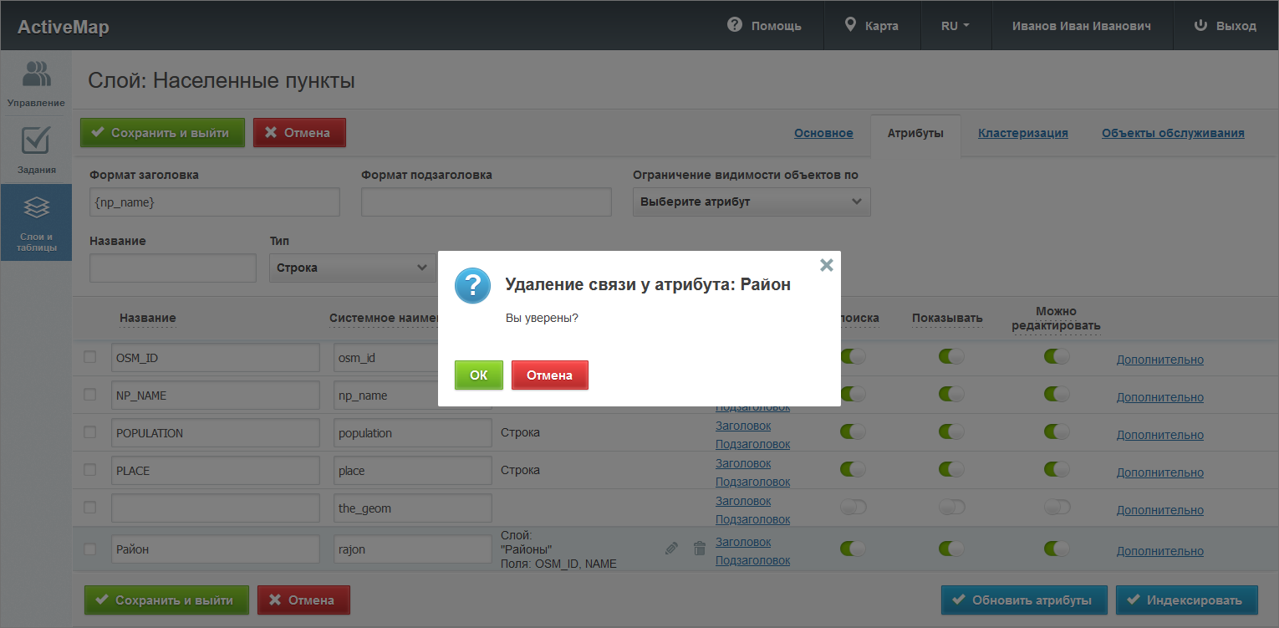
Task: Open Слои и таблицы sidebar section
Action: (36, 222)
